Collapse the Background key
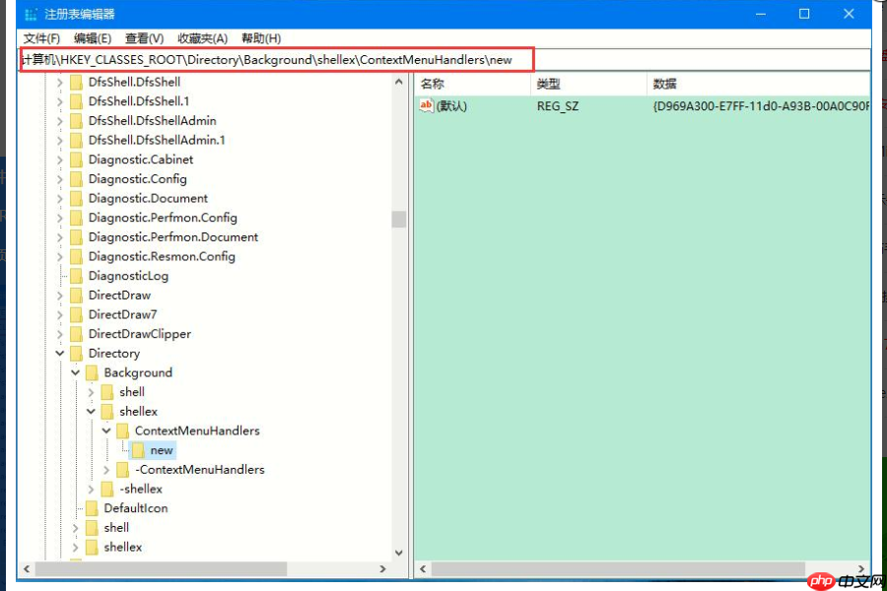This screenshot has width=887, height=591. [75, 372]
